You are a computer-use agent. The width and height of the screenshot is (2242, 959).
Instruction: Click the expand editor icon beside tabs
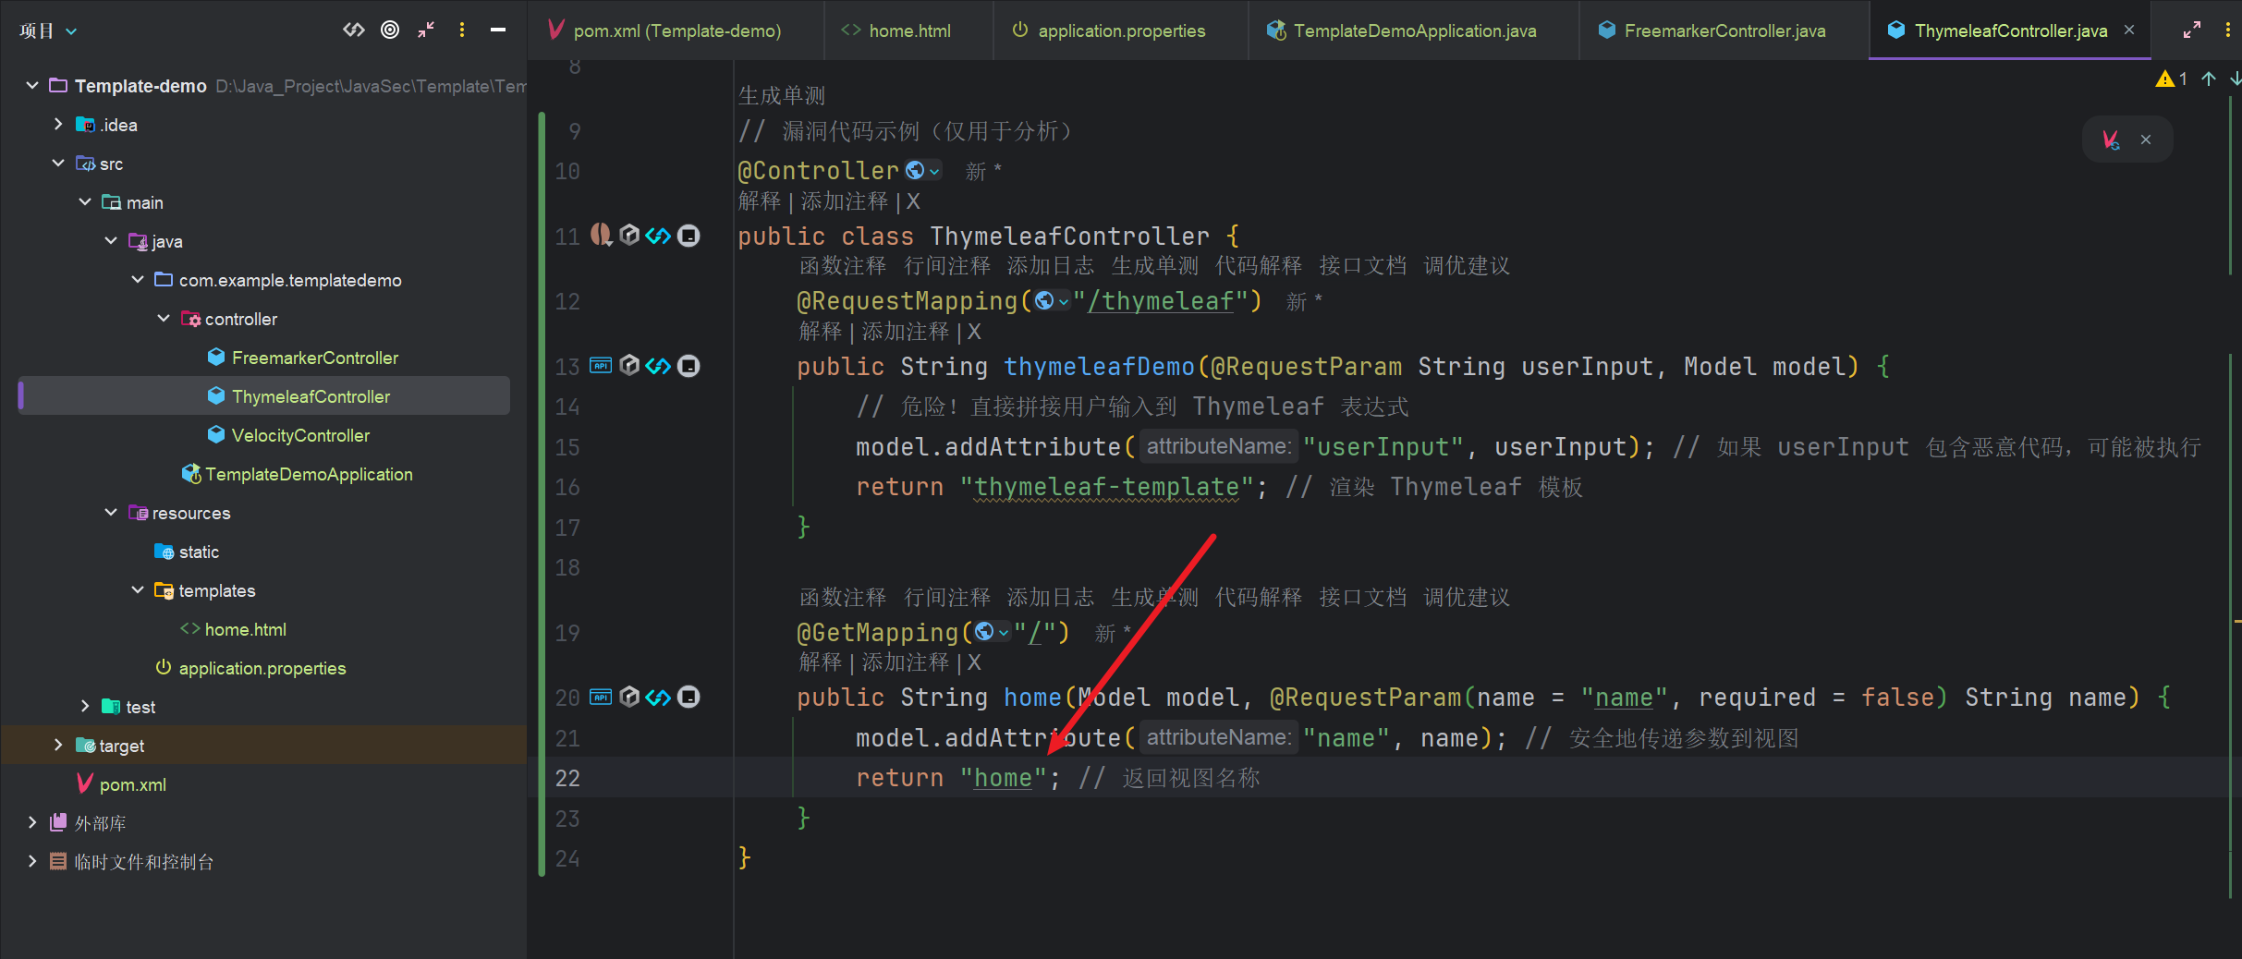tap(2192, 30)
